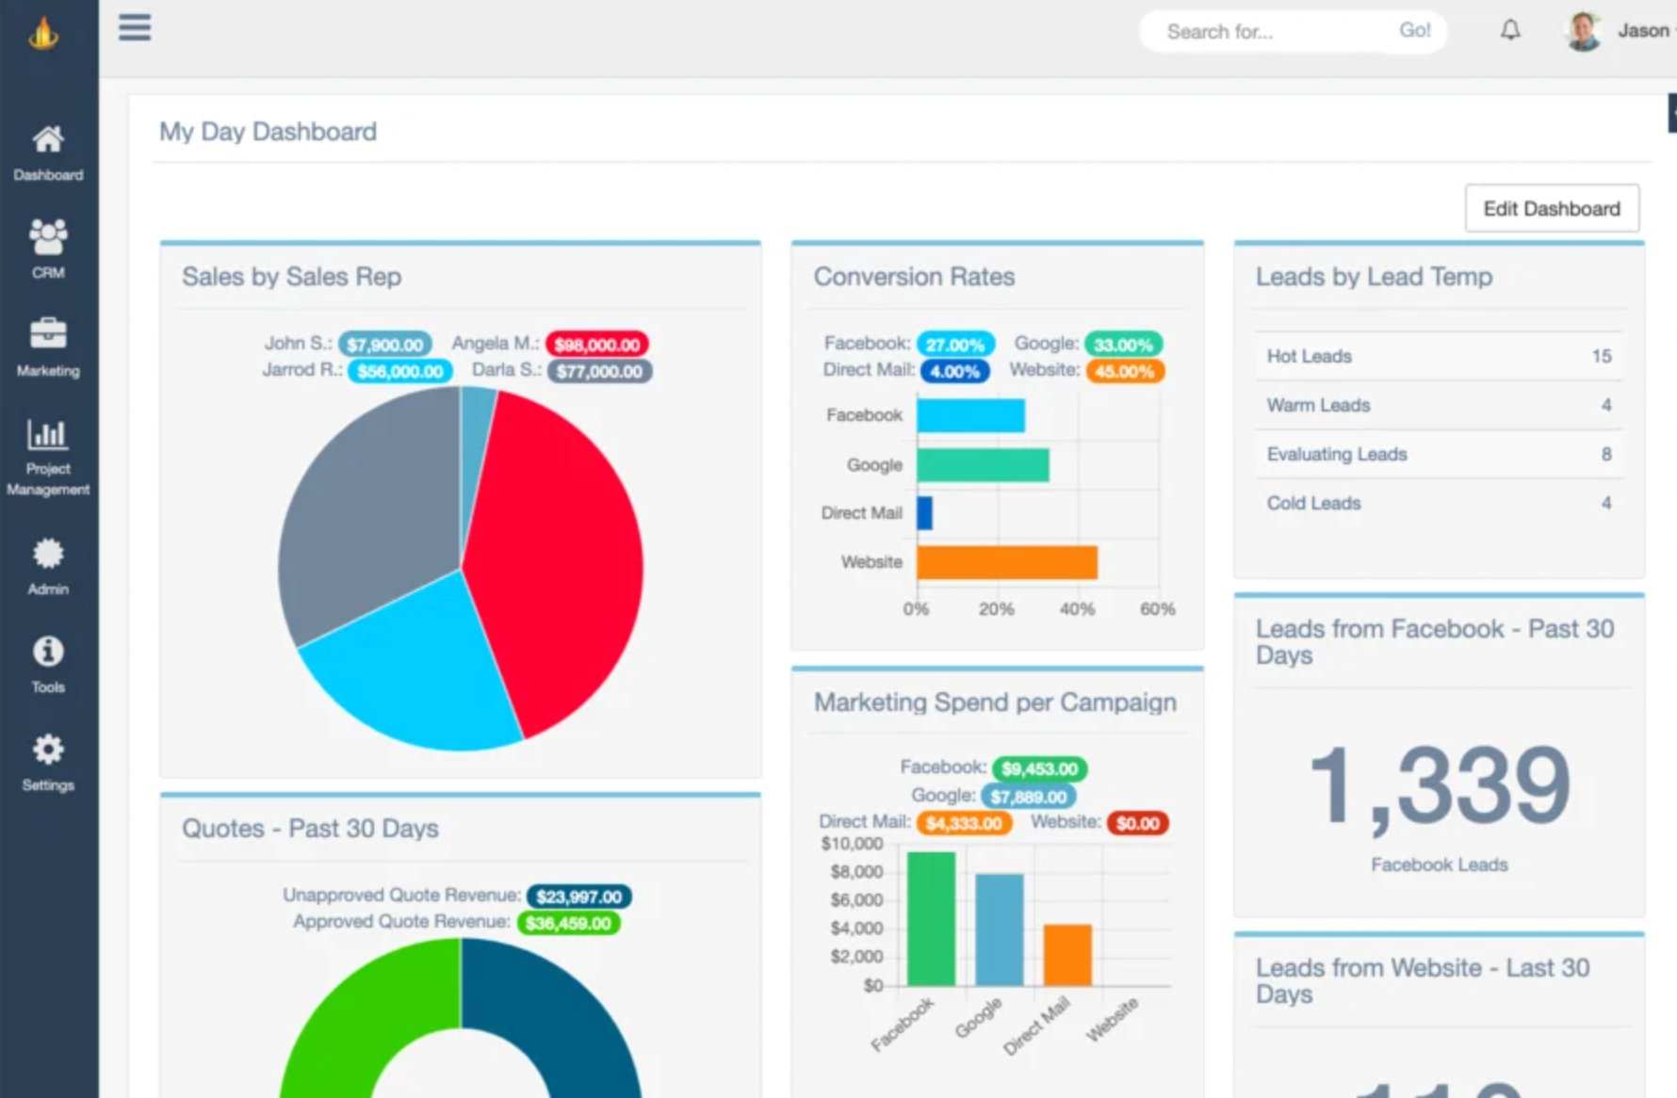This screenshot has width=1677, height=1098.
Task: Click the Google 33.00% badge
Action: [1123, 345]
